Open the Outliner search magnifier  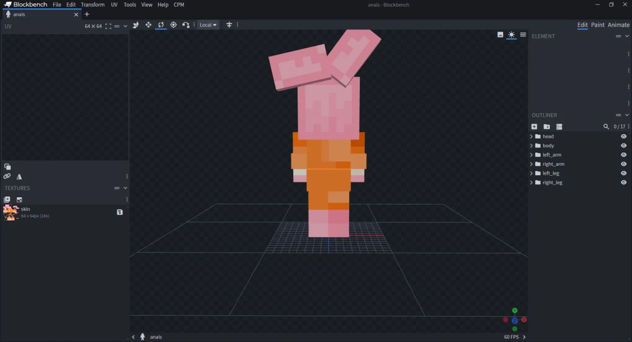click(606, 127)
